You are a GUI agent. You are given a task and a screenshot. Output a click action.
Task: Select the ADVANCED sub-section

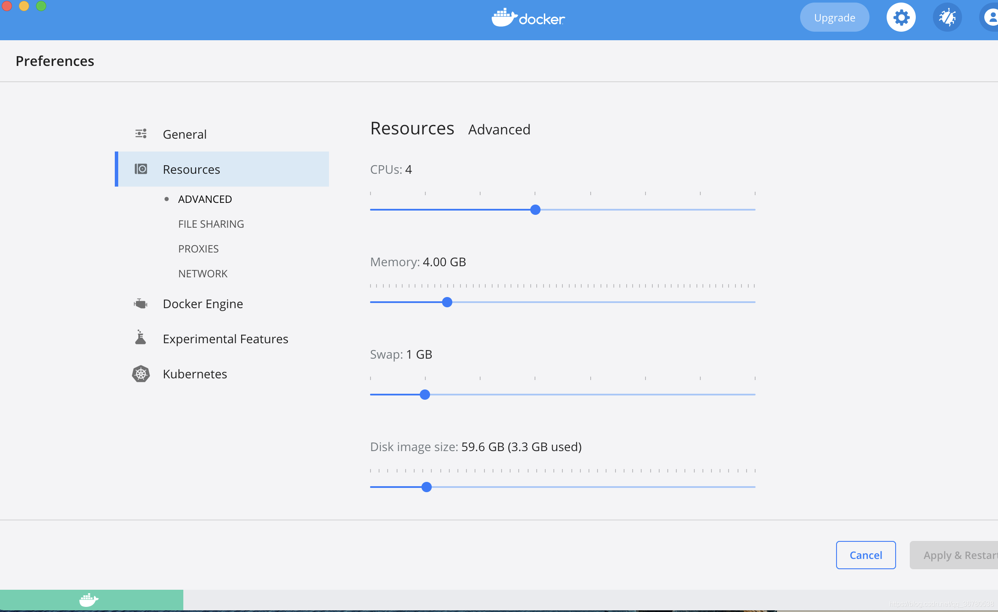tap(205, 199)
